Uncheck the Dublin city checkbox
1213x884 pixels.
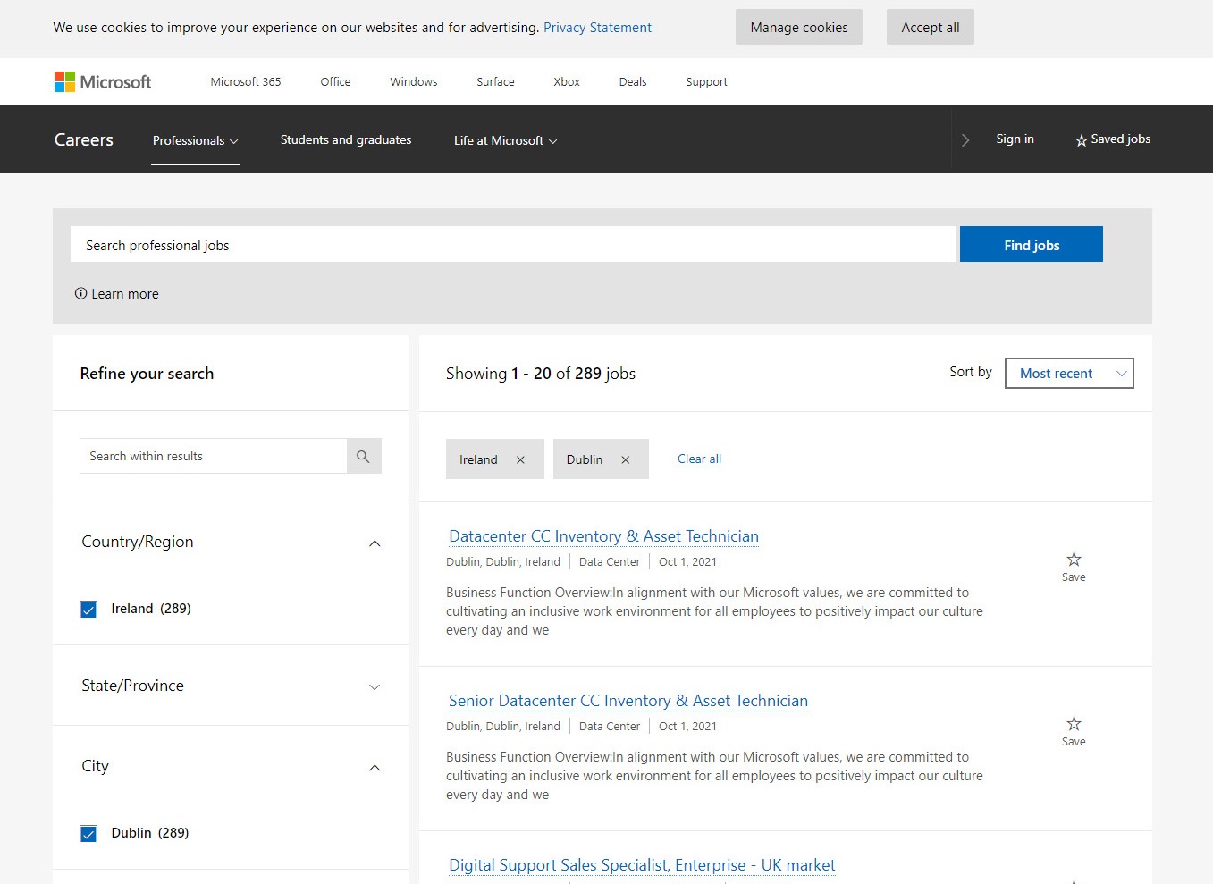coord(89,834)
